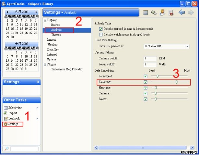Click the search box beside the magnifier
The width and height of the screenshot is (199, 155).
(x=24, y=149)
